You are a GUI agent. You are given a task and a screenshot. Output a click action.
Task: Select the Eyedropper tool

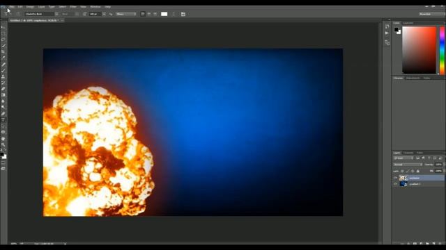coord(3,58)
